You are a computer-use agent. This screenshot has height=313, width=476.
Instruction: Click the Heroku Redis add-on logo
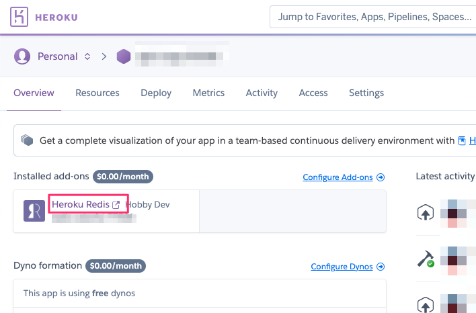[34, 211]
